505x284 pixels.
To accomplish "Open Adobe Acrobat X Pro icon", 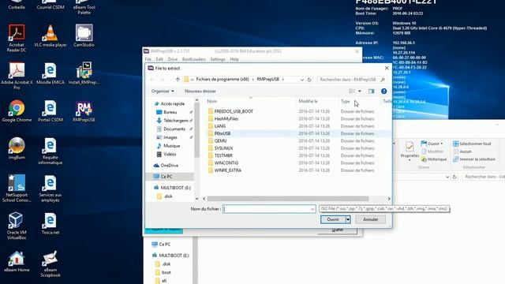I will click(x=17, y=76).
